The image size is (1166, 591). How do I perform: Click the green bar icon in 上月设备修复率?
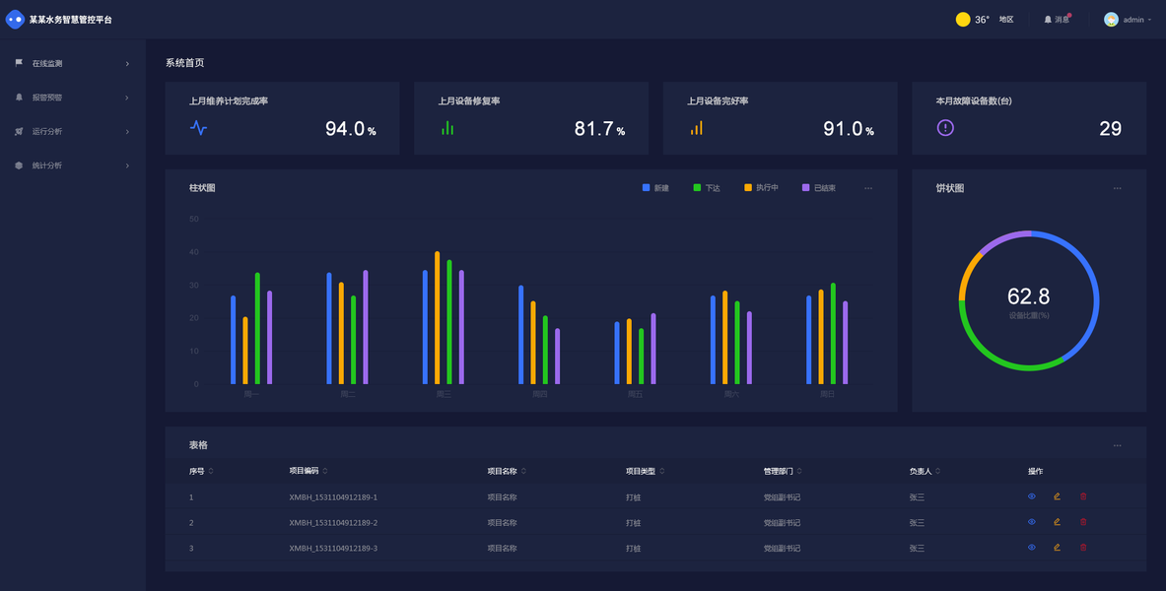point(446,128)
